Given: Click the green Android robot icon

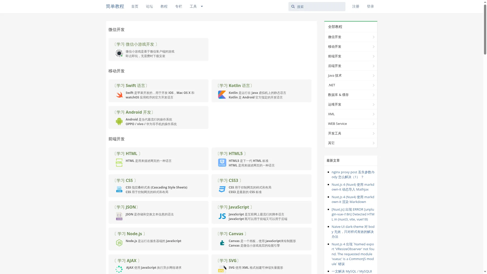Looking at the screenshot, I should 119,122.
